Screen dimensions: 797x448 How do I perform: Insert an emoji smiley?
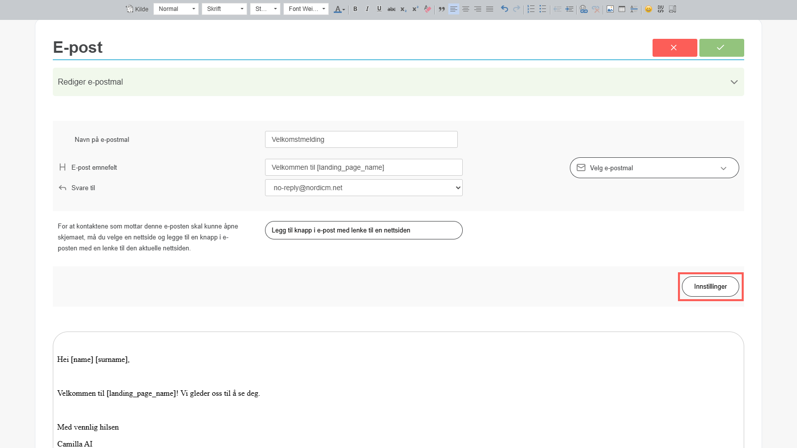(649, 9)
